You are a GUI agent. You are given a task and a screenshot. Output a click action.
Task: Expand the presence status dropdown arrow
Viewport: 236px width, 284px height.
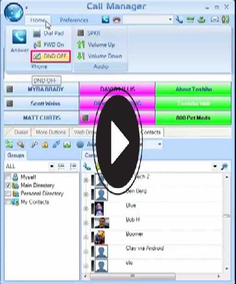tap(159, 144)
